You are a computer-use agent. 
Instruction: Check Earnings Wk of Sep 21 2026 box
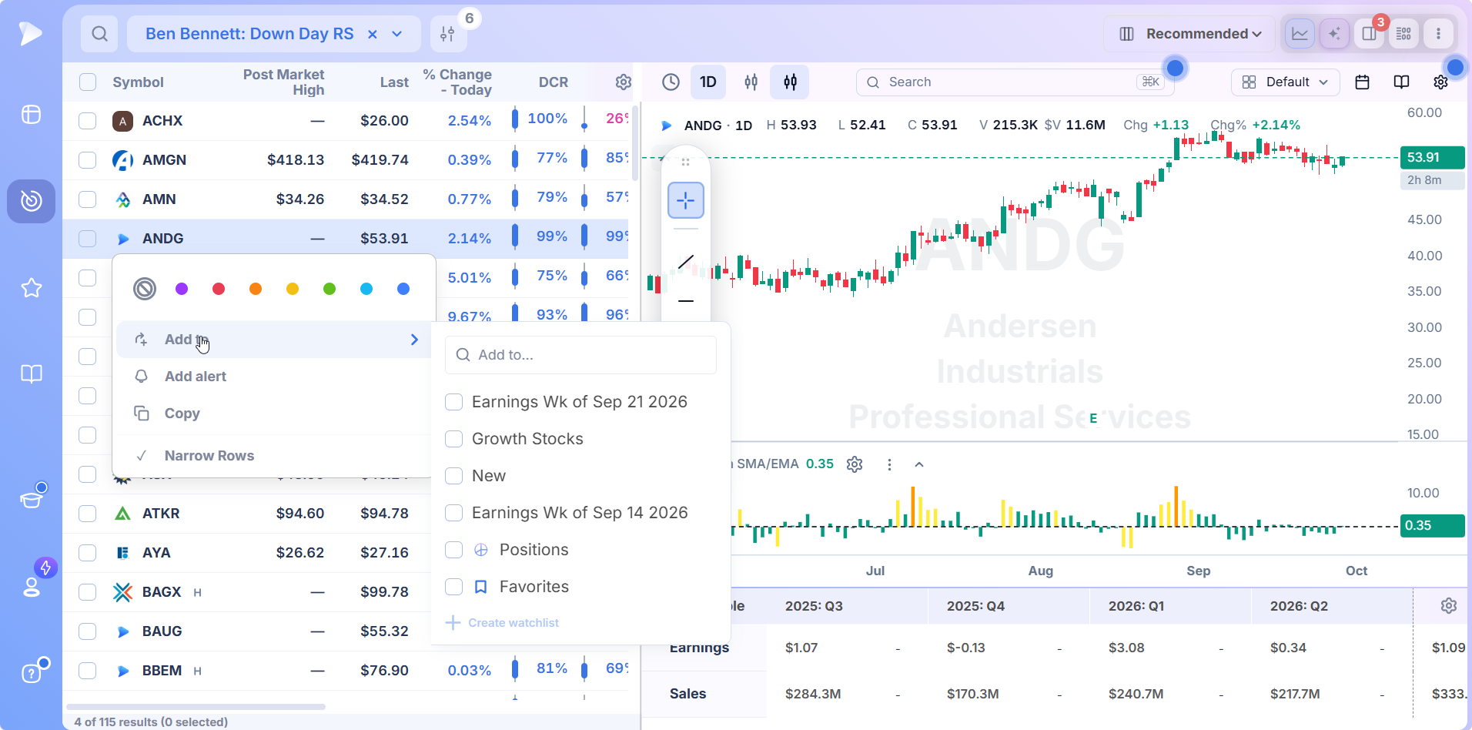pyautogui.click(x=454, y=402)
